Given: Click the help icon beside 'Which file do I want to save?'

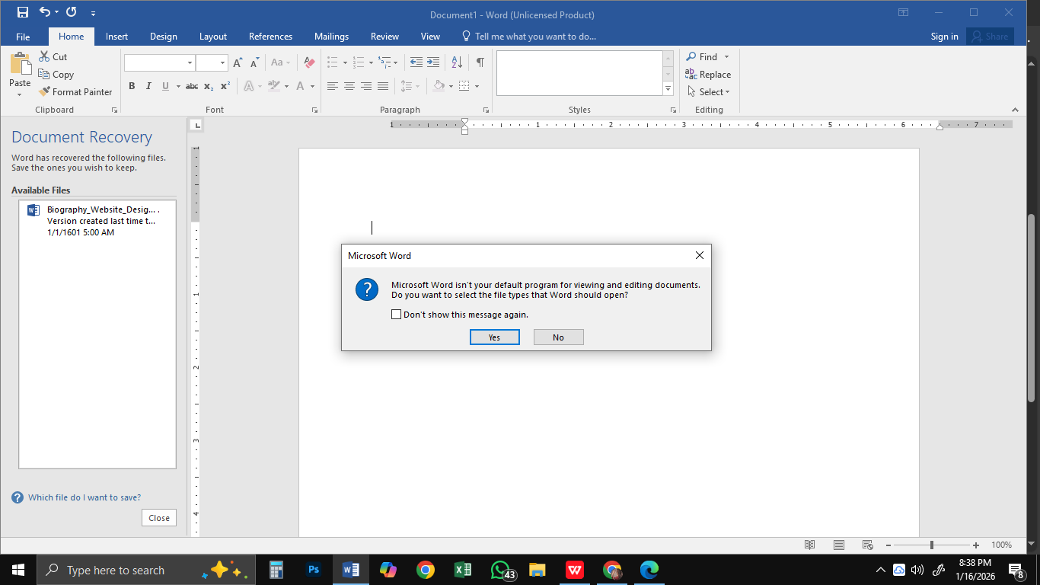Looking at the screenshot, I should (x=18, y=497).
